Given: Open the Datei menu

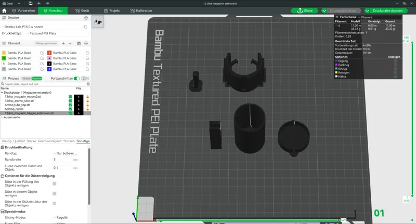Looking at the screenshot, I should [x=8, y=4].
